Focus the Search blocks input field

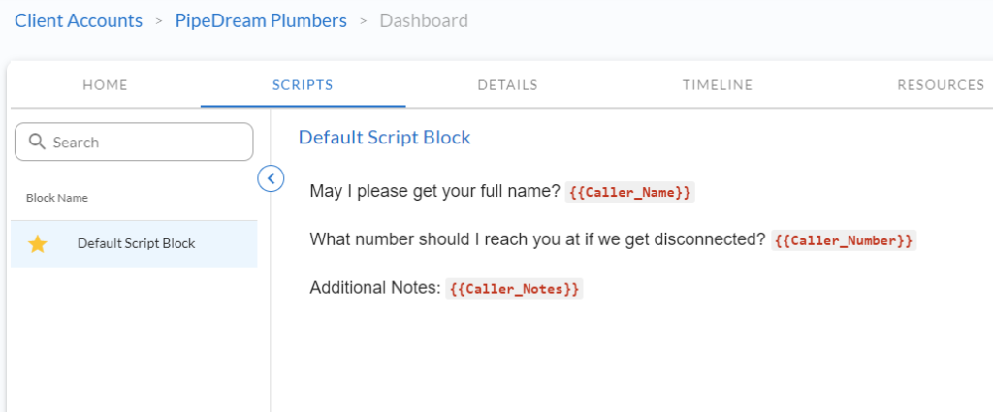click(x=134, y=142)
